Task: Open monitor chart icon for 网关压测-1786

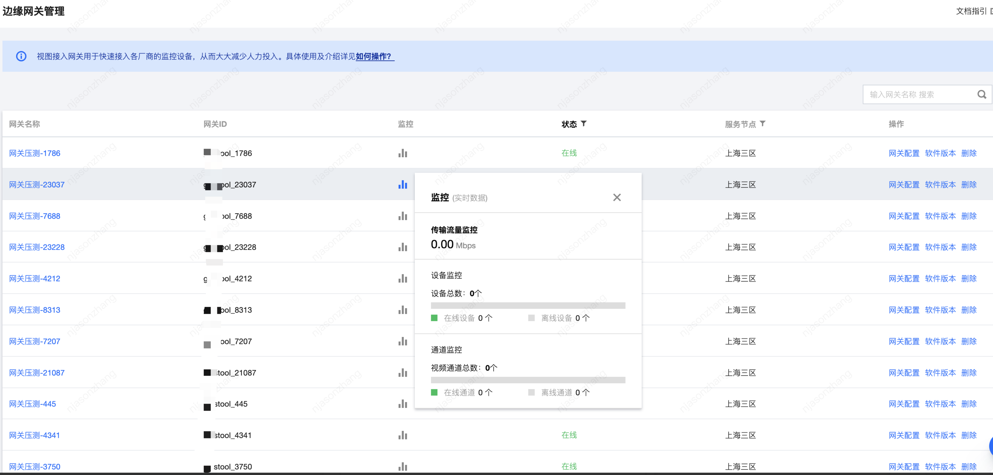Action: click(403, 153)
